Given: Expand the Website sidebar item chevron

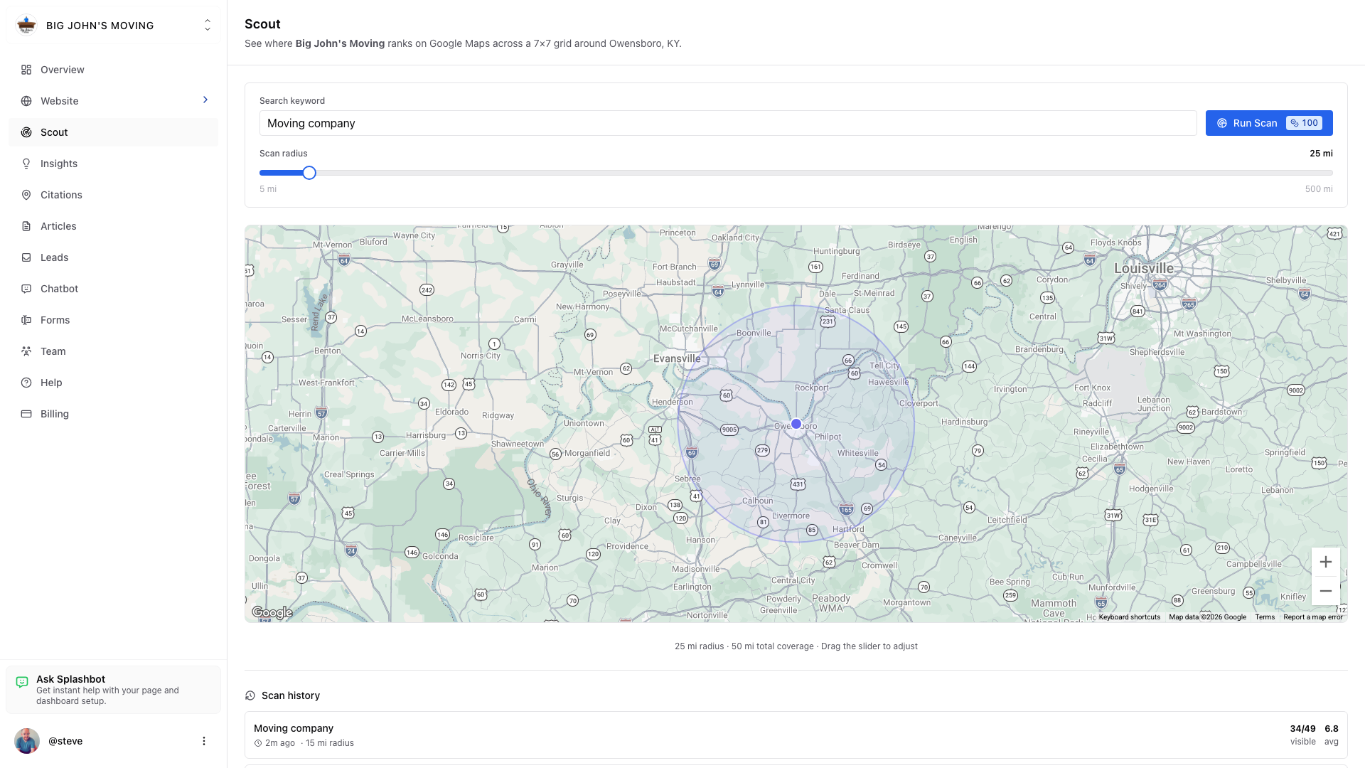Looking at the screenshot, I should pyautogui.click(x=205, y=100).
